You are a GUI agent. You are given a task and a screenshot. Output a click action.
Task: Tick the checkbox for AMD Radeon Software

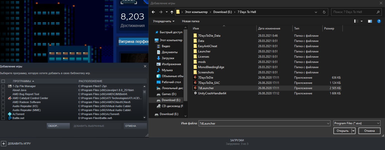(x=3, y=102)
